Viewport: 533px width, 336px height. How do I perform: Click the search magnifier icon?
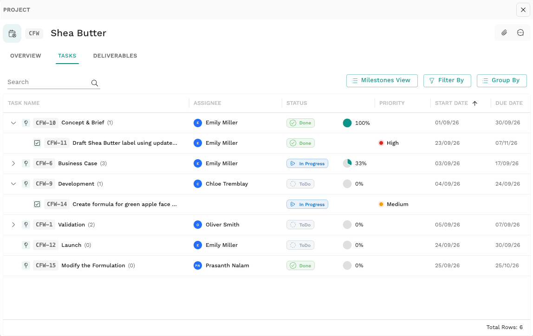[x=95, y=83]
